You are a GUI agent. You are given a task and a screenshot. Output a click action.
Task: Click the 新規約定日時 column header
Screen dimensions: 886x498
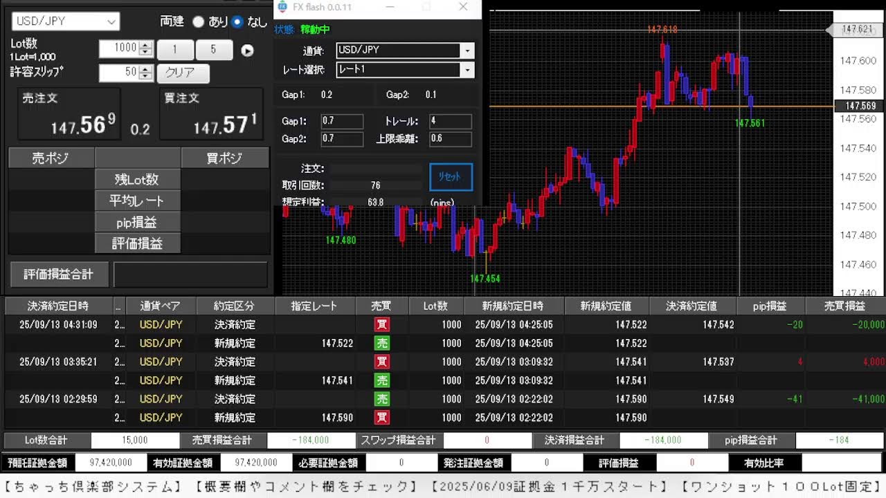[514, 306]
